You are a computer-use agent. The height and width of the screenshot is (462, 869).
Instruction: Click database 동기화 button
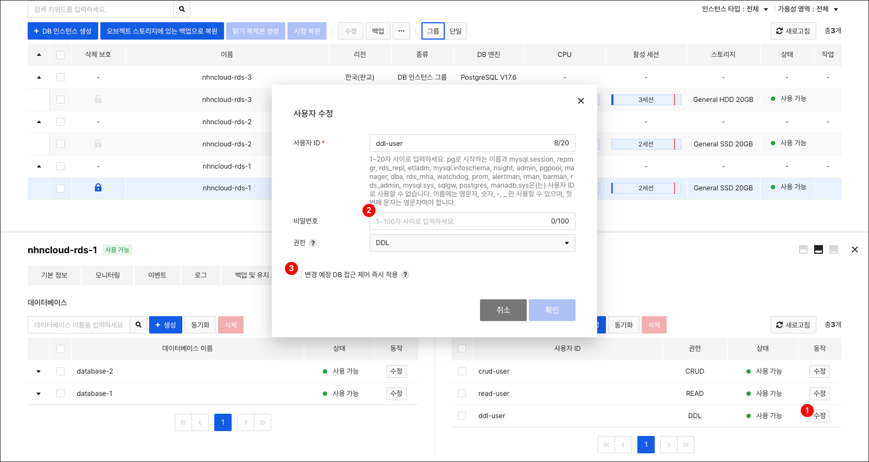pyautogui.click(x=200, y=325)
